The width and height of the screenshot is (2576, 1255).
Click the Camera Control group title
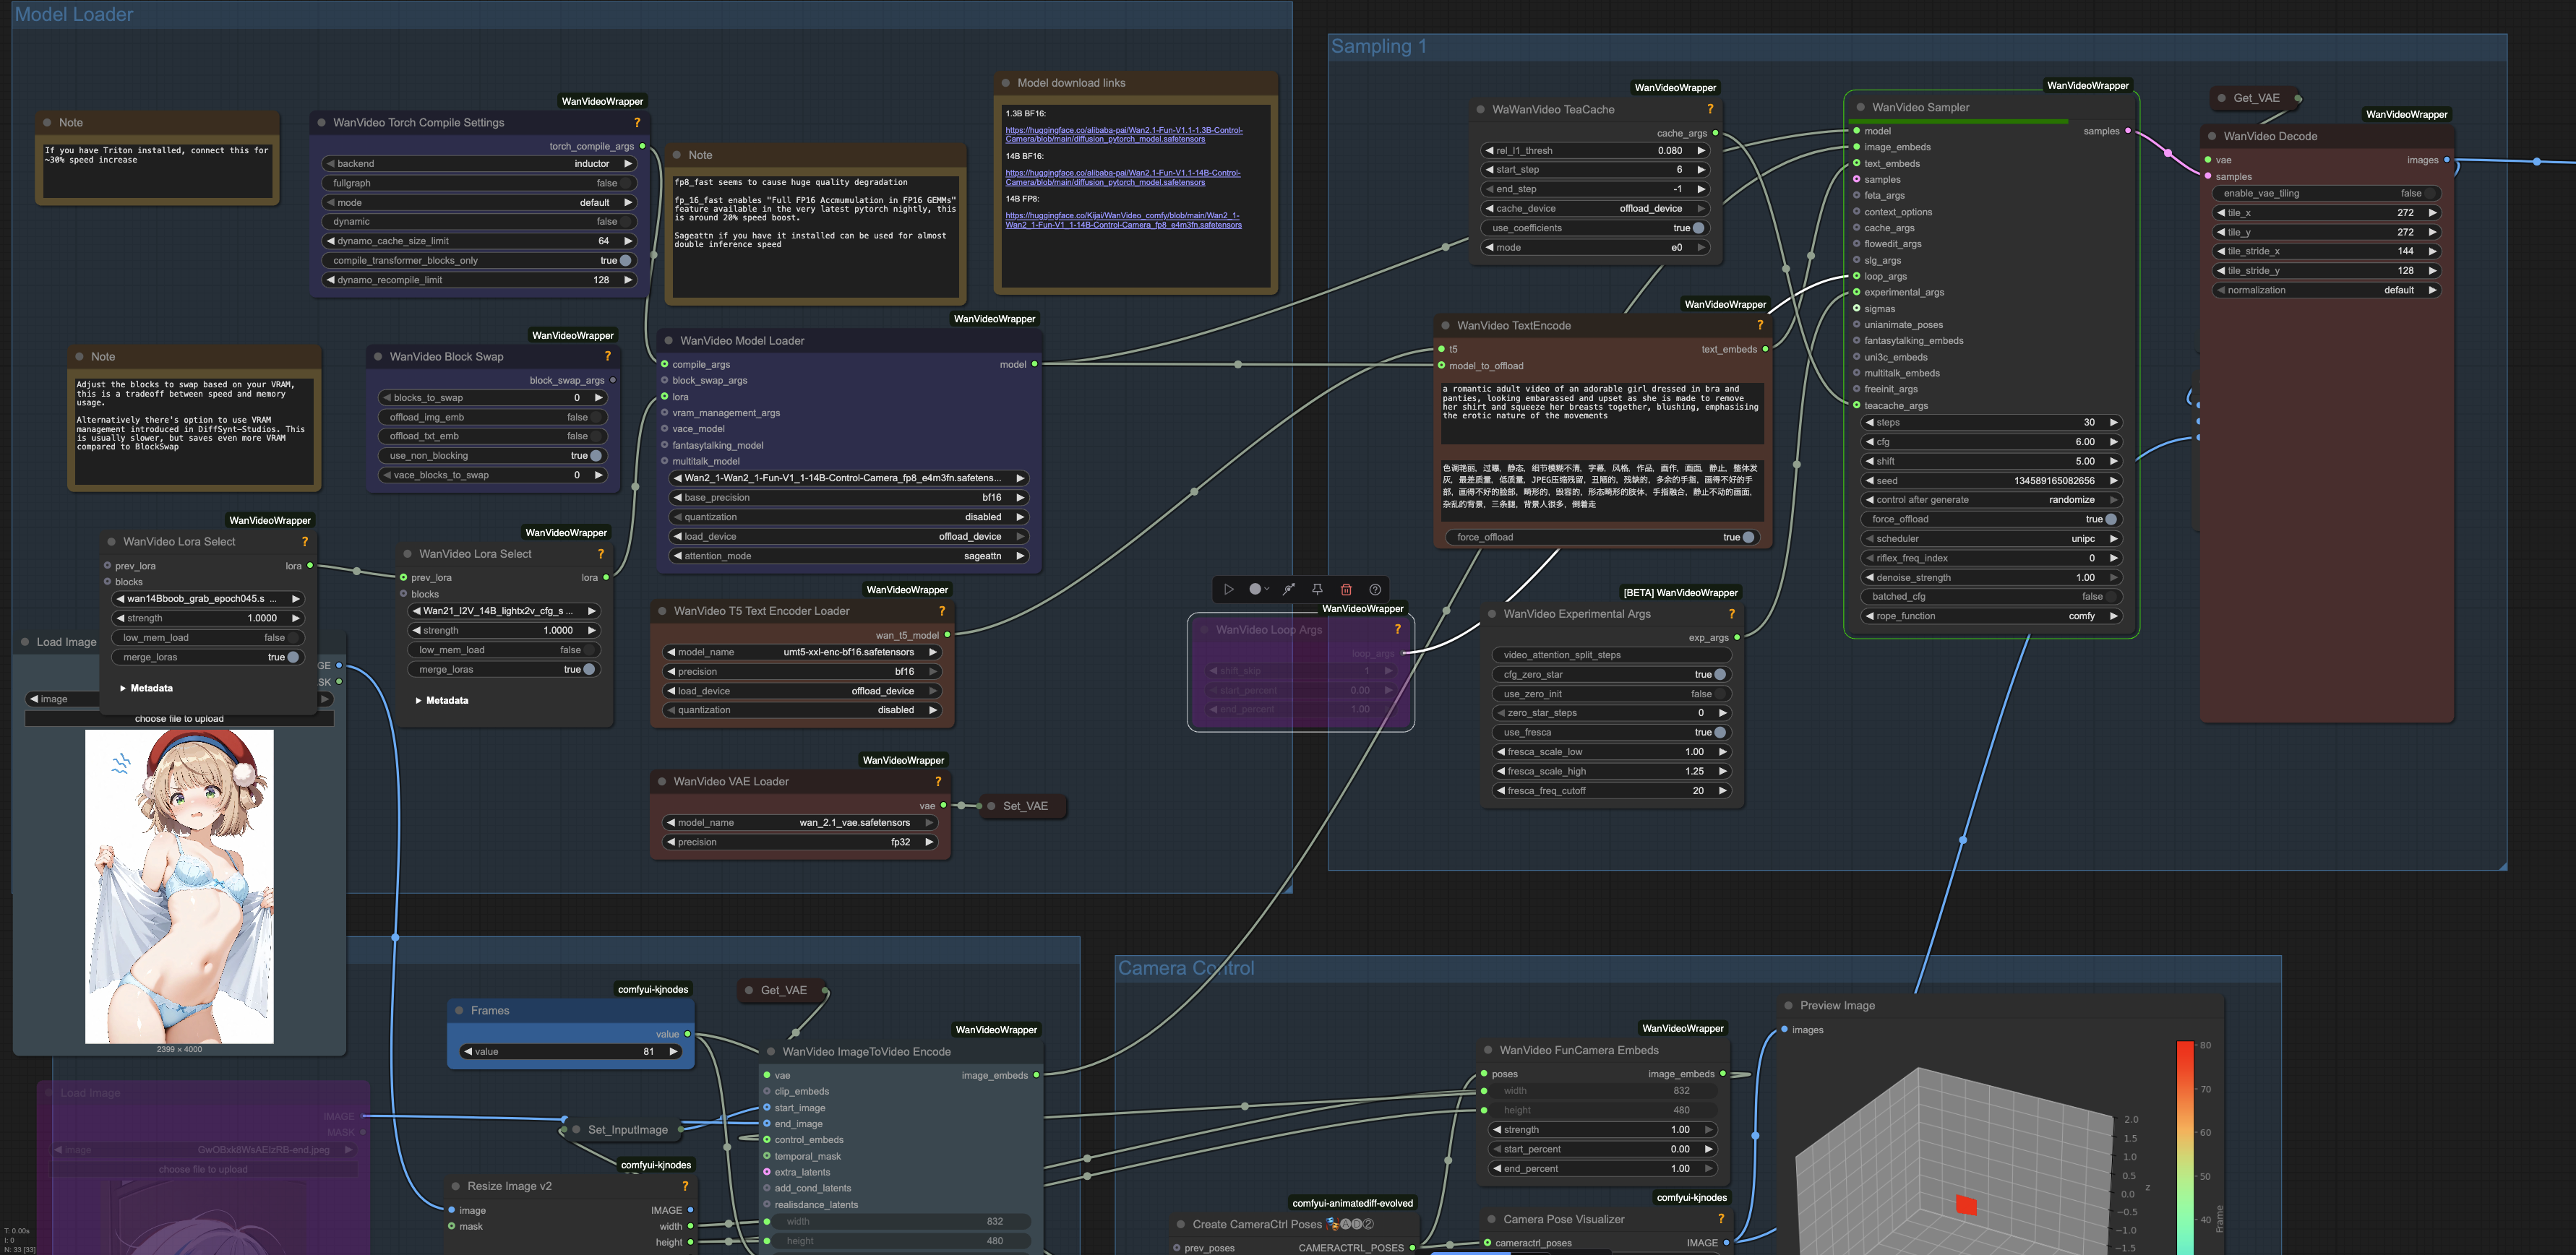[1186, 968]
